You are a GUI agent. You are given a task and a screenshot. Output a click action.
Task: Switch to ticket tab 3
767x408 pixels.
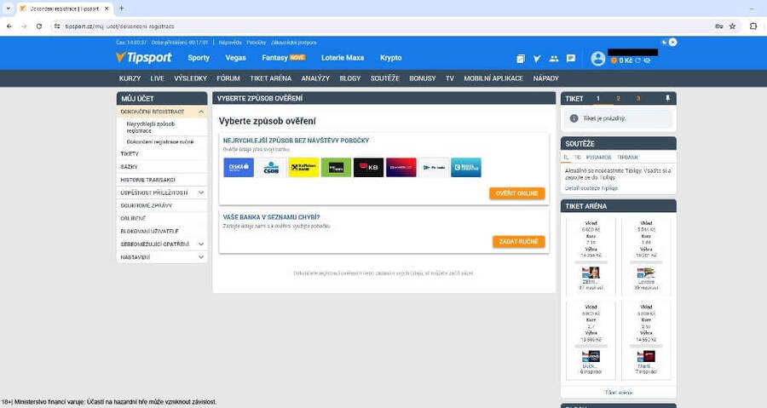click(637, 98)
